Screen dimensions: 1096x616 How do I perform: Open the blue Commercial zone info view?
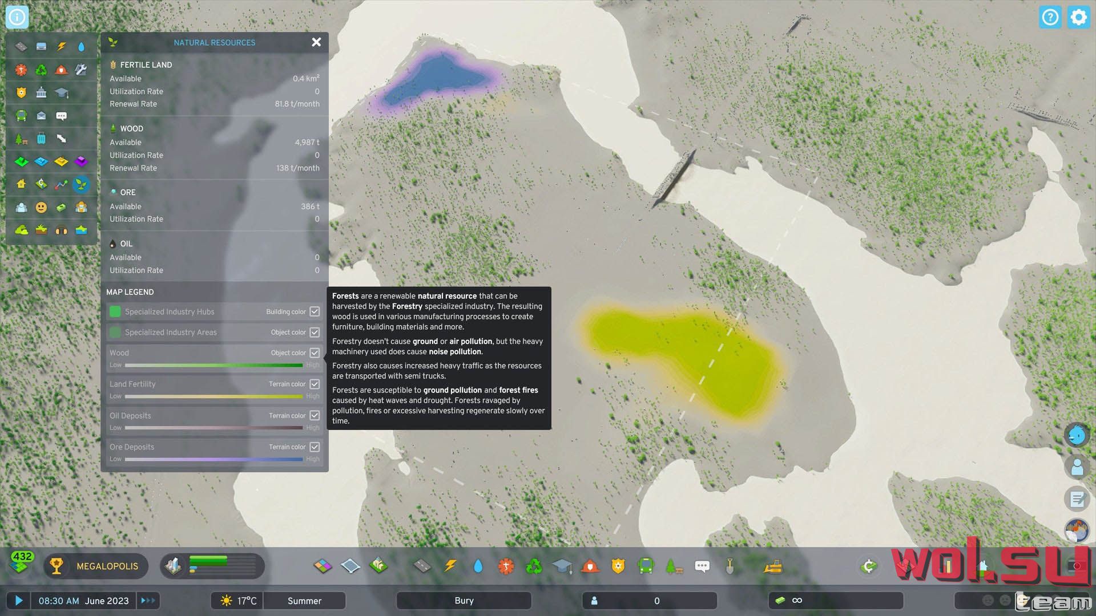click(41, 161)
